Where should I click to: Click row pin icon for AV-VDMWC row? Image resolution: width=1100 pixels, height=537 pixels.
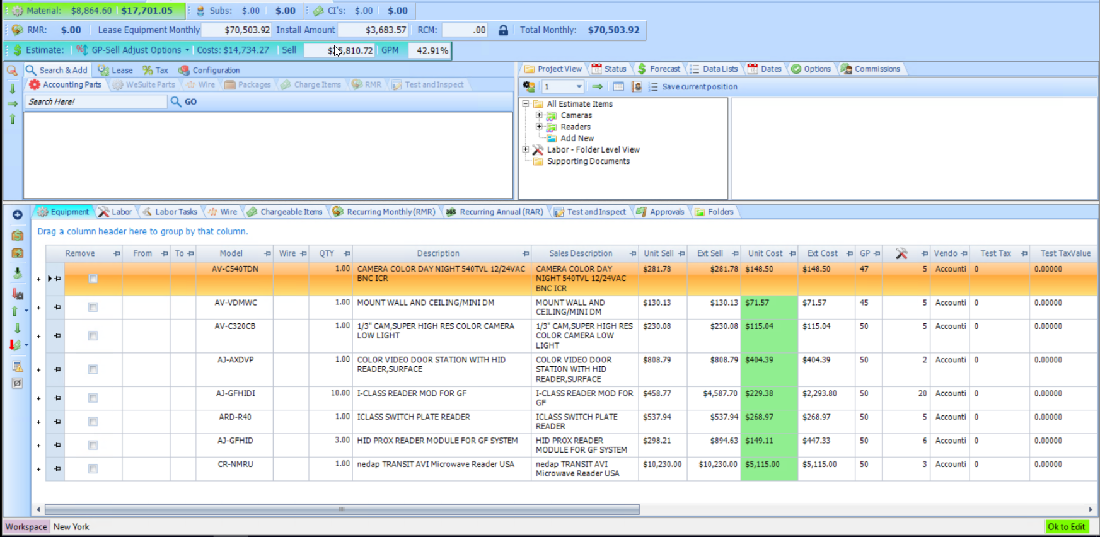click(x=57, y=307)
